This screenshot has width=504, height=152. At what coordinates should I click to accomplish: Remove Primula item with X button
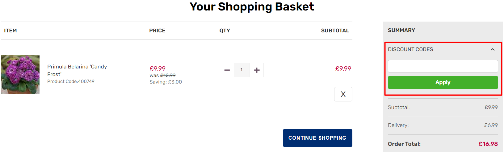coord(343,94)
